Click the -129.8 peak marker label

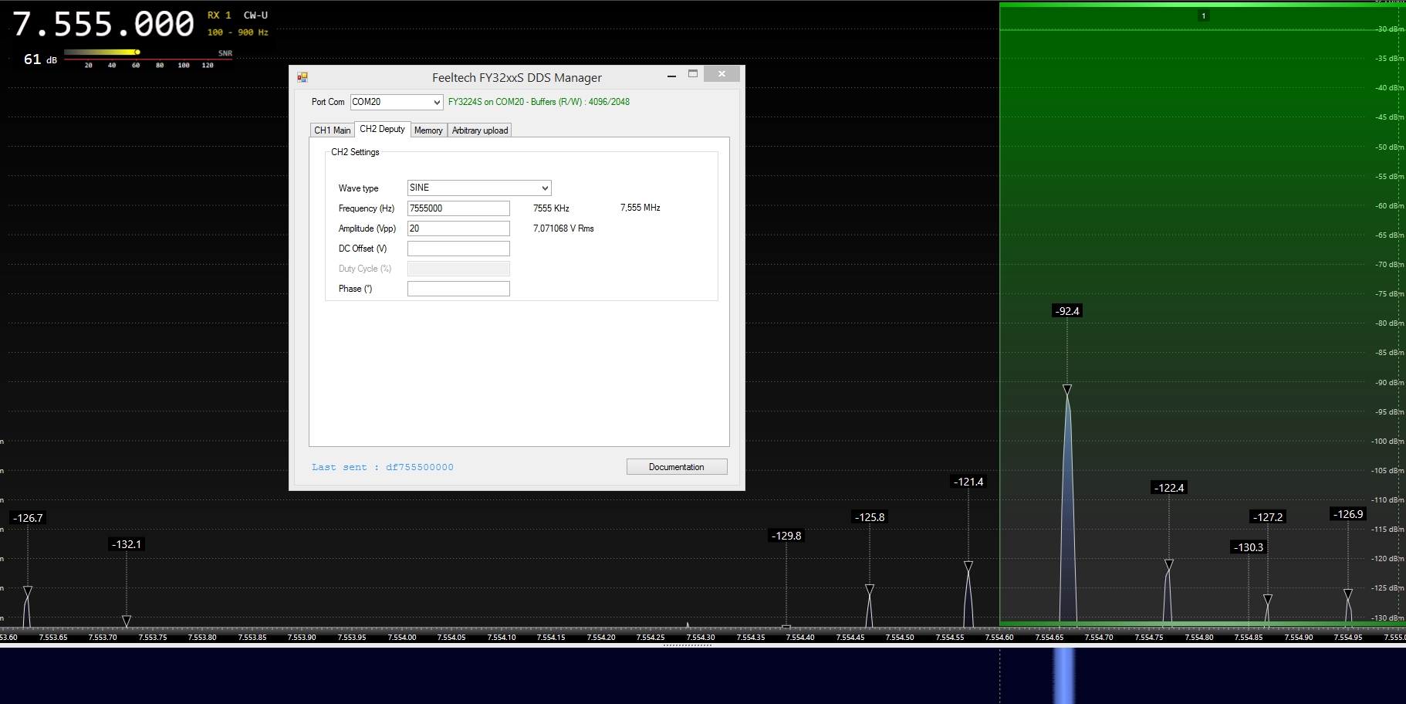(786, 536)
